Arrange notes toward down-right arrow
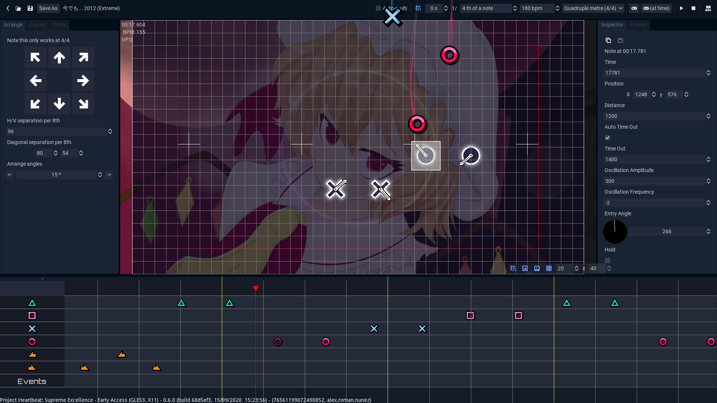Screen dimensions: 717x403 pyautogui.click(x=83, y=104)
